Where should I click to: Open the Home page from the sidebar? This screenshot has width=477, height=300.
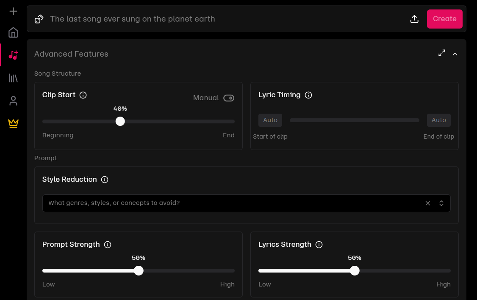tap(13, 33)
